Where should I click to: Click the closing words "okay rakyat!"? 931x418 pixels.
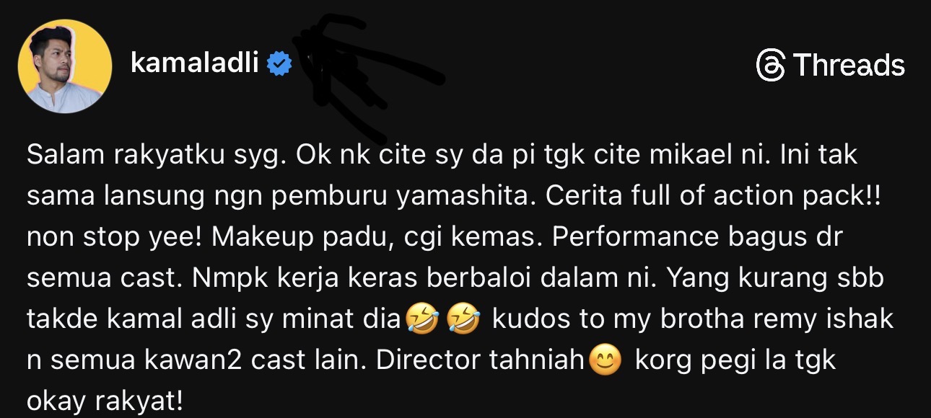pos(105,401)
